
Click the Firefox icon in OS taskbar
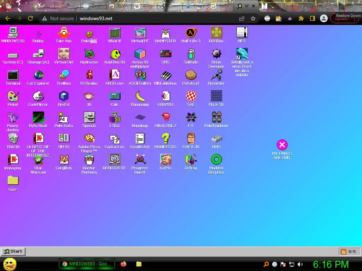[x=123, y=264]
